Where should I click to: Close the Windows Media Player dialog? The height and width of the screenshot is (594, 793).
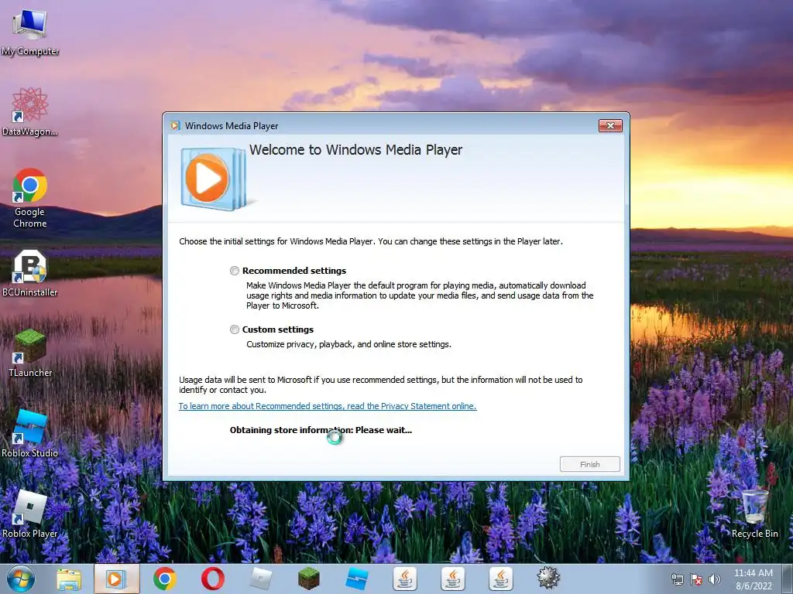click(610, 126)
